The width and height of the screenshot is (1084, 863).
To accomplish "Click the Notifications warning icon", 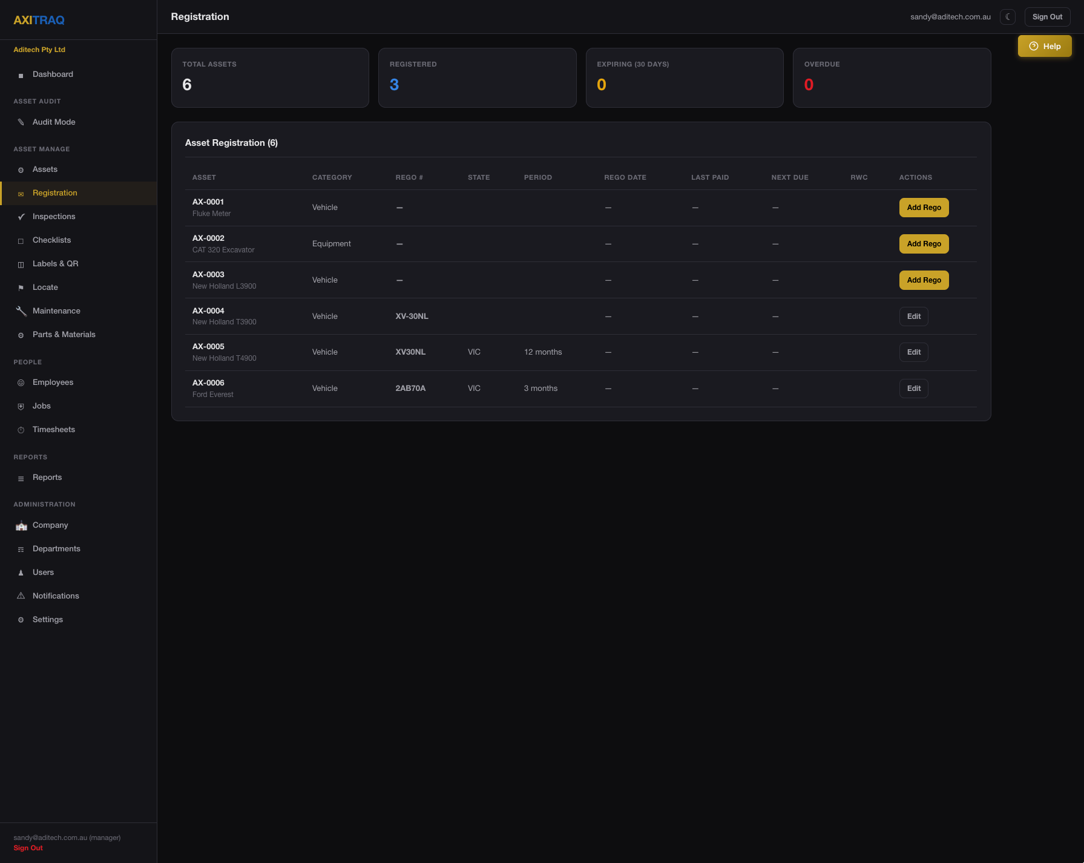I will [x=21, y=596].
